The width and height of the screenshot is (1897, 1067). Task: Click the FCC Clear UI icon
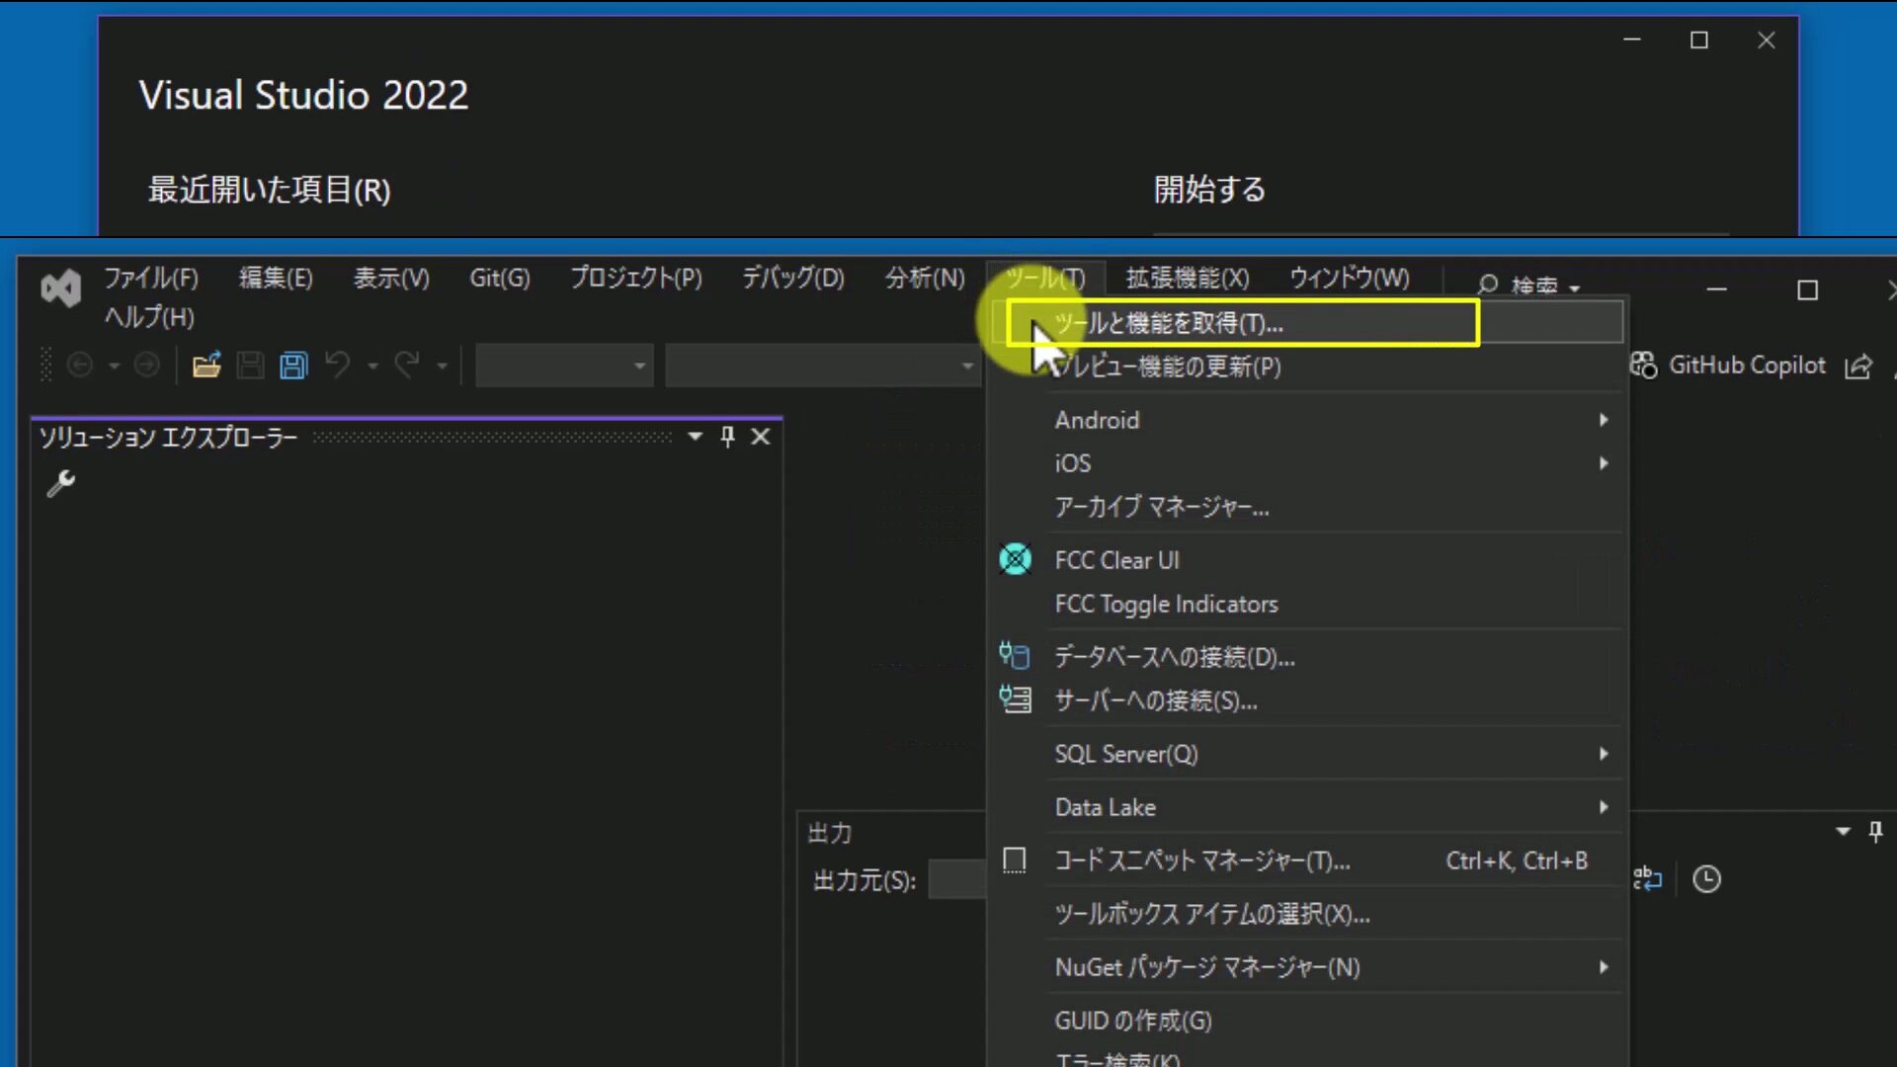click(x=1016, y=559)
